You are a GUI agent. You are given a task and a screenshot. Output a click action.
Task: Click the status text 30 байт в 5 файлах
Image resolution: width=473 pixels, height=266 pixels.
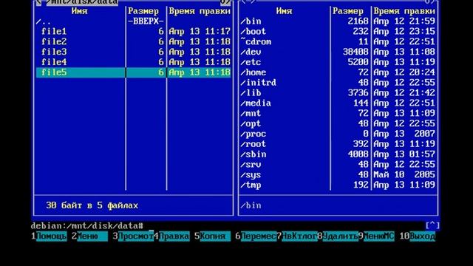click(92, 205)
